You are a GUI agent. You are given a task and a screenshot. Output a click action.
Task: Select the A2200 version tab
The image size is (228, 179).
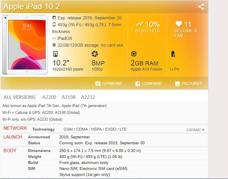tap(49, 97)
